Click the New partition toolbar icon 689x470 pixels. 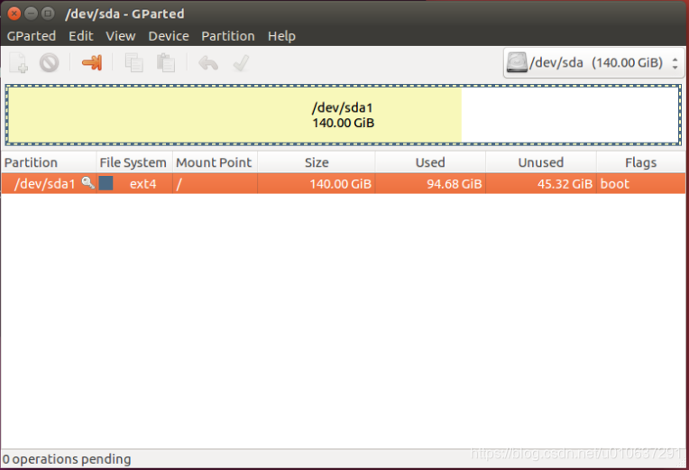[x=18, y=63]
